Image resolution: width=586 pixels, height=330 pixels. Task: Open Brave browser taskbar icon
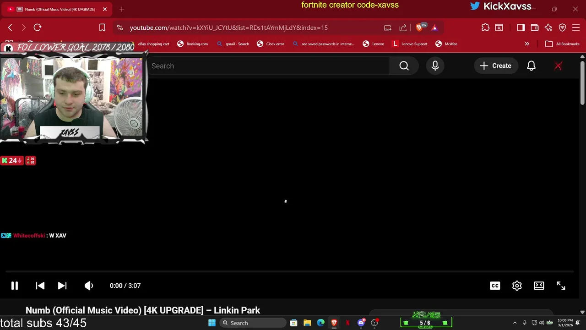click(x=334, y=323)
